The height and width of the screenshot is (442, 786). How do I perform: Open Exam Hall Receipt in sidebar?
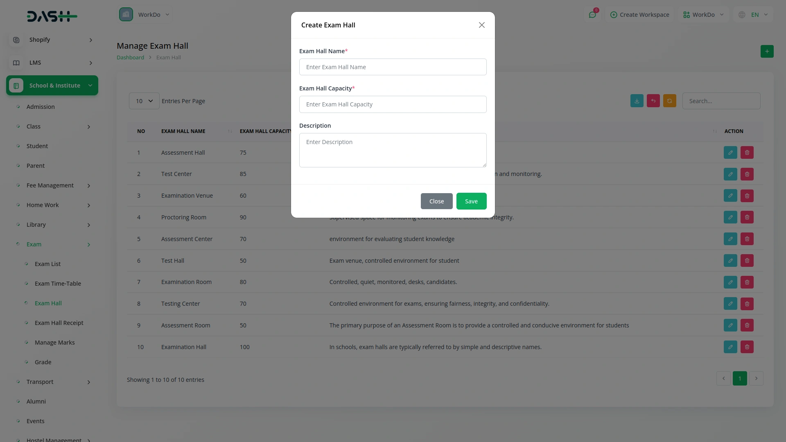pyautogui.click(x=59, y=323)
